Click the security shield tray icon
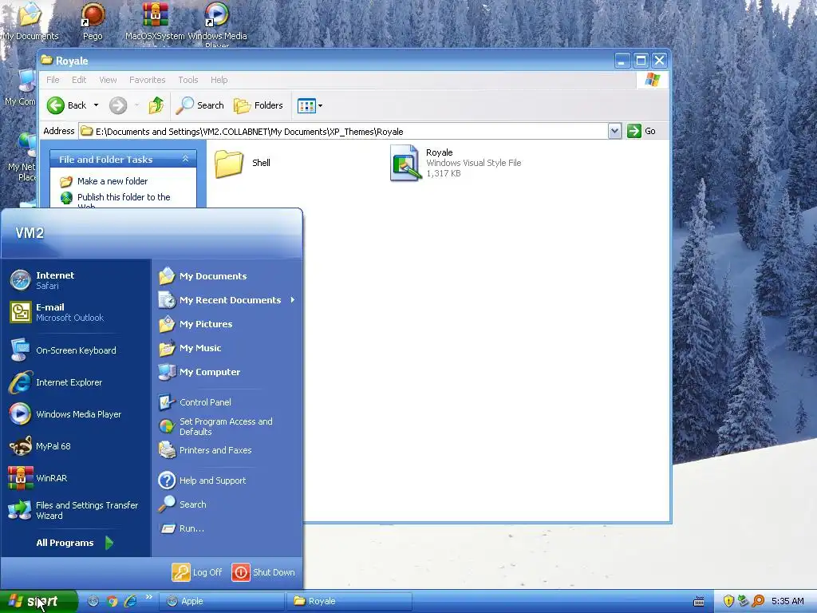Viewport: 817px width, 613px height. point(728,601)
